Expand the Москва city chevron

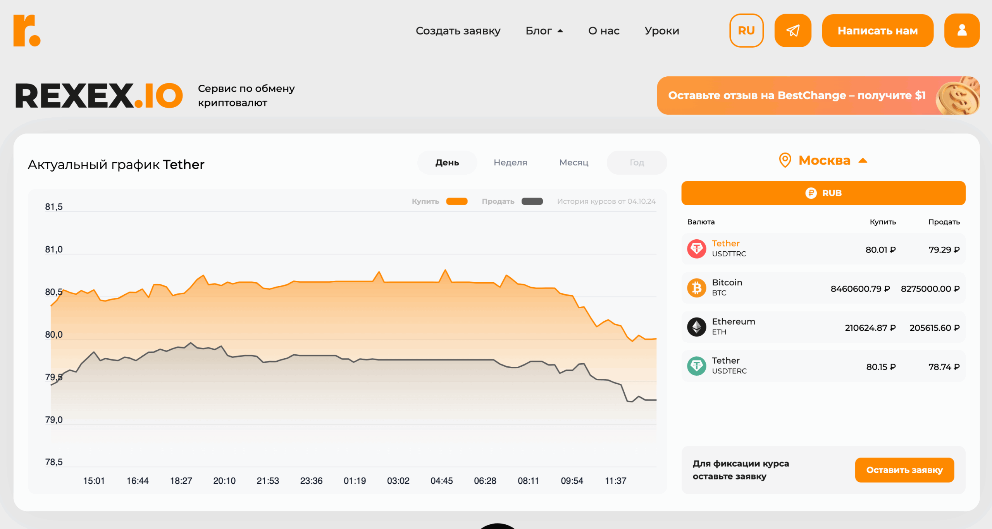click(x=863, y=160)
